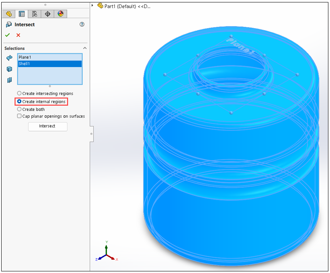Choose the Create both option
This screenshot has height=273, width=330.
pyautogui.click(x=19, y=109)
